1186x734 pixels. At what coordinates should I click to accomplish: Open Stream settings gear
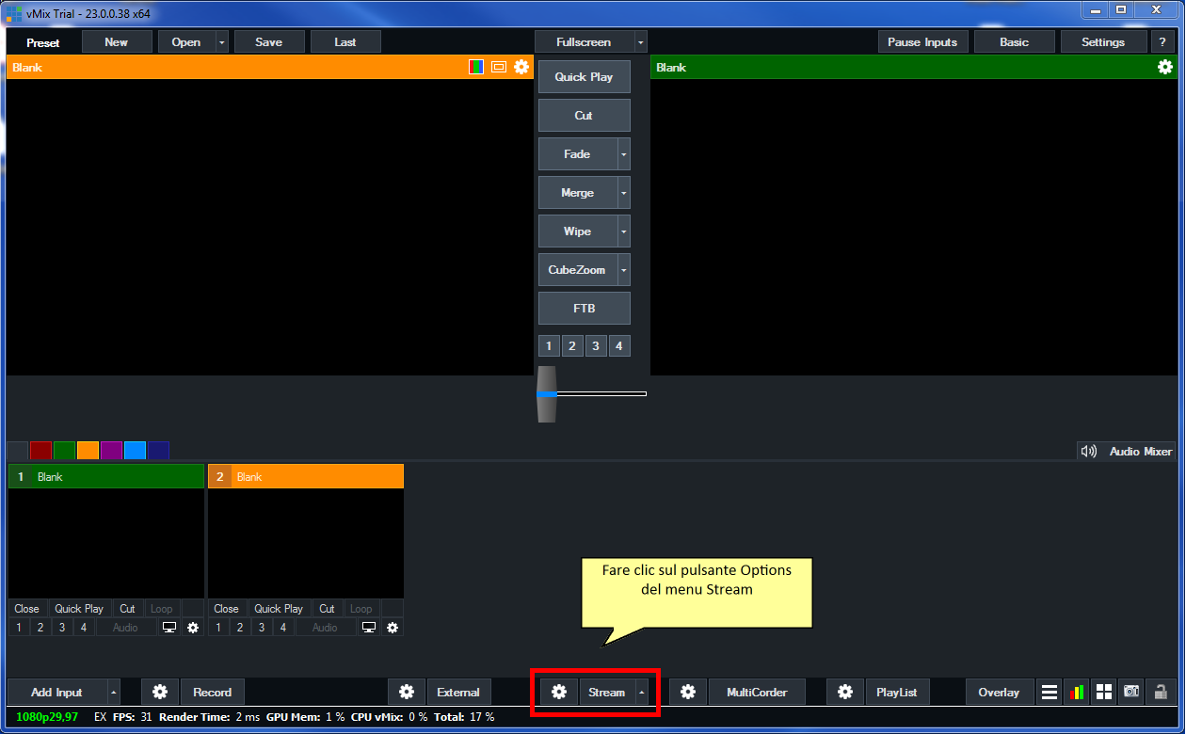pos(559,692)
